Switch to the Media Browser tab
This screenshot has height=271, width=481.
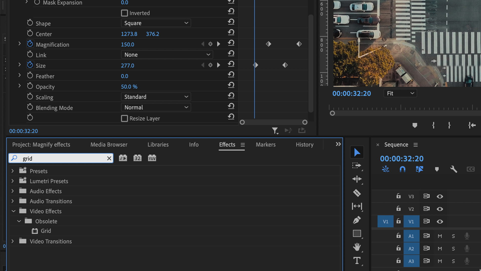109,145
